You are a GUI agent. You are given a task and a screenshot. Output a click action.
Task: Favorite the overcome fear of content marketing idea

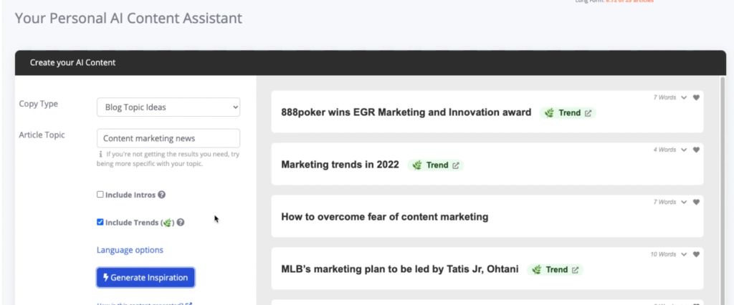(696, 203)
